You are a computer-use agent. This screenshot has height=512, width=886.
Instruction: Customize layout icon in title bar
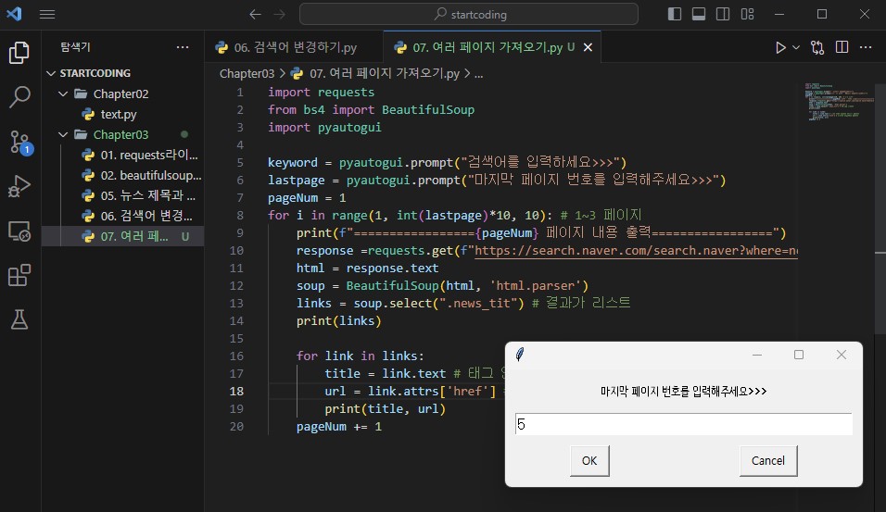point(748,14)
